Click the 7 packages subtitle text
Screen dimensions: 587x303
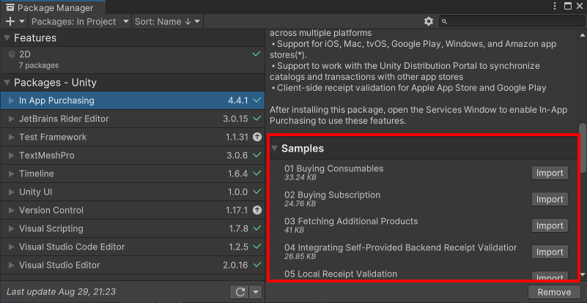(x=39, y=65)
